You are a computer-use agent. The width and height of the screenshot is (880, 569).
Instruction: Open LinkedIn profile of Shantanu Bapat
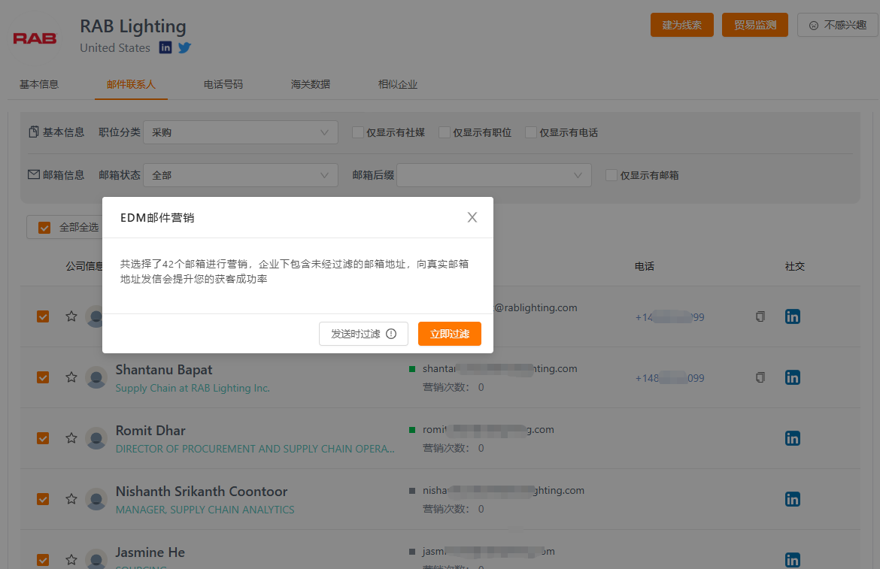793,377
